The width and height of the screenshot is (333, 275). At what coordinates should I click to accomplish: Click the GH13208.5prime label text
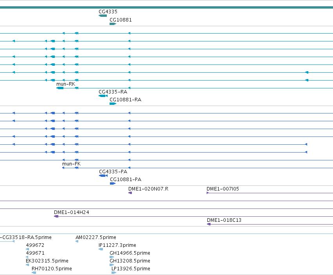130,261
